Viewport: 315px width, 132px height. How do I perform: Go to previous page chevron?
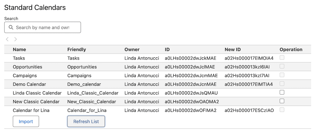[x=7, y=39]
